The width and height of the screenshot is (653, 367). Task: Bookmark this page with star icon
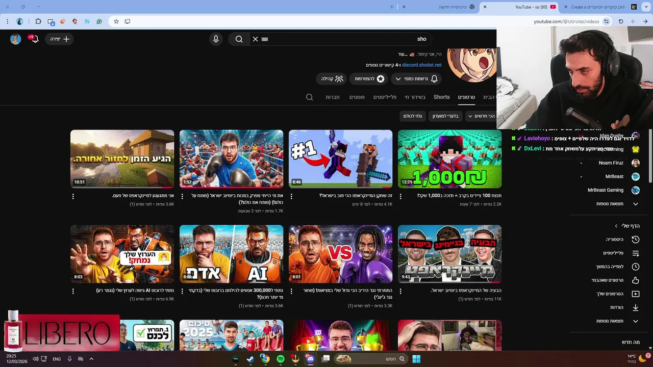pos(116,21)
